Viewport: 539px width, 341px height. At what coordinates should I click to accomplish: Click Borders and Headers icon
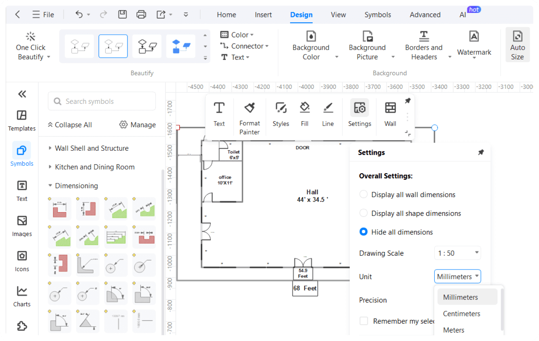(x=424, y=36)
